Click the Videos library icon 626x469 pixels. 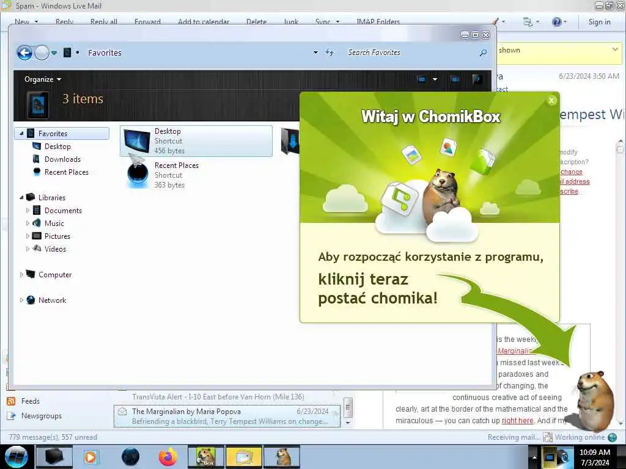(x=37, y=249)
